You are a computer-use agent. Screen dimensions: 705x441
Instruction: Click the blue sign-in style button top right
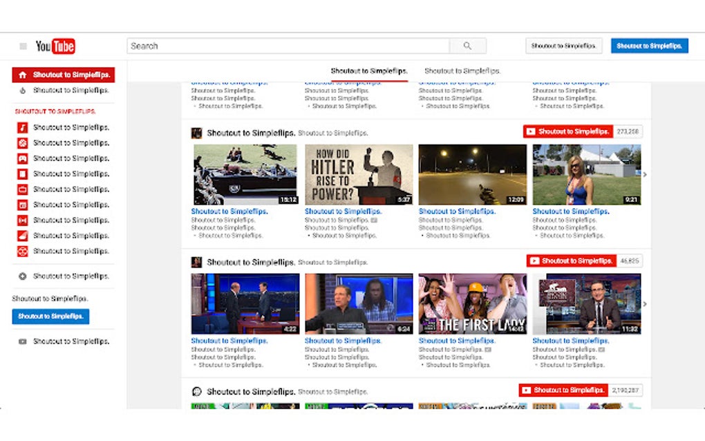tap(649, 45)
